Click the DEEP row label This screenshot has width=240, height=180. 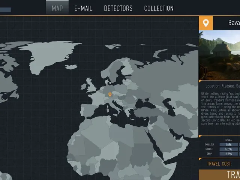click(209, 154)
